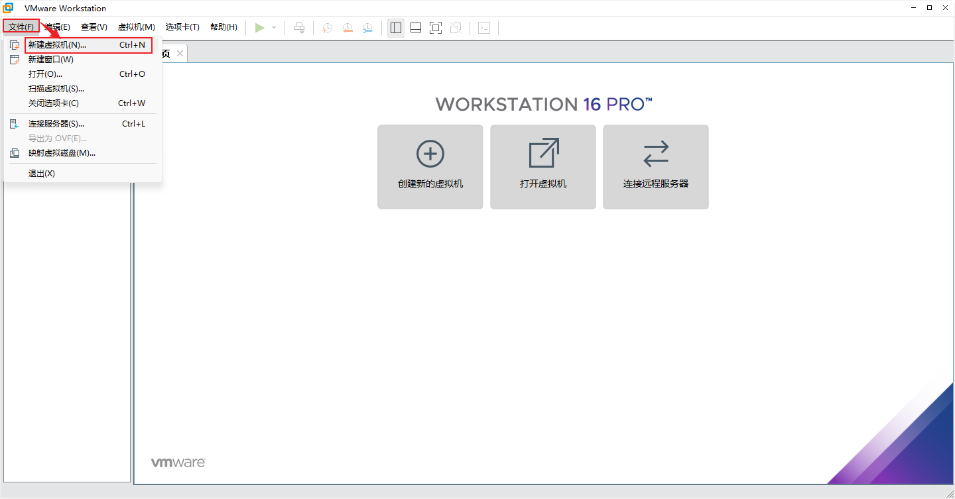Click the 连接远程服务器 tile
Image resolution: width=955 pixels, height=499 pixels.
(656, 167)
